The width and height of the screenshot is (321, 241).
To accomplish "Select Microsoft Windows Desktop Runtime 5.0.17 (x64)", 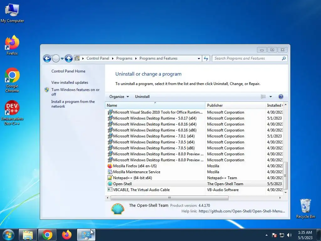I will pyautogui.click(x=195, y=118).
